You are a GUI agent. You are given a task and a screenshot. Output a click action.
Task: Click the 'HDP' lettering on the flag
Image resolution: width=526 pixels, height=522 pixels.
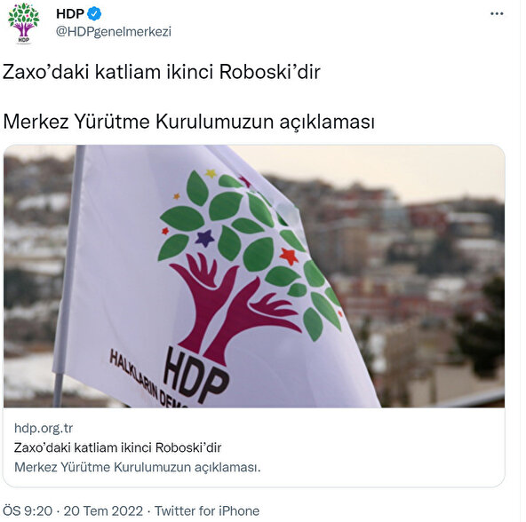[x=196, y=375]
